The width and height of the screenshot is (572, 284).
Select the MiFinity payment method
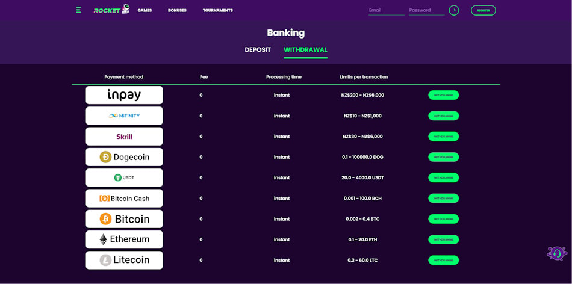pos(124,116)
